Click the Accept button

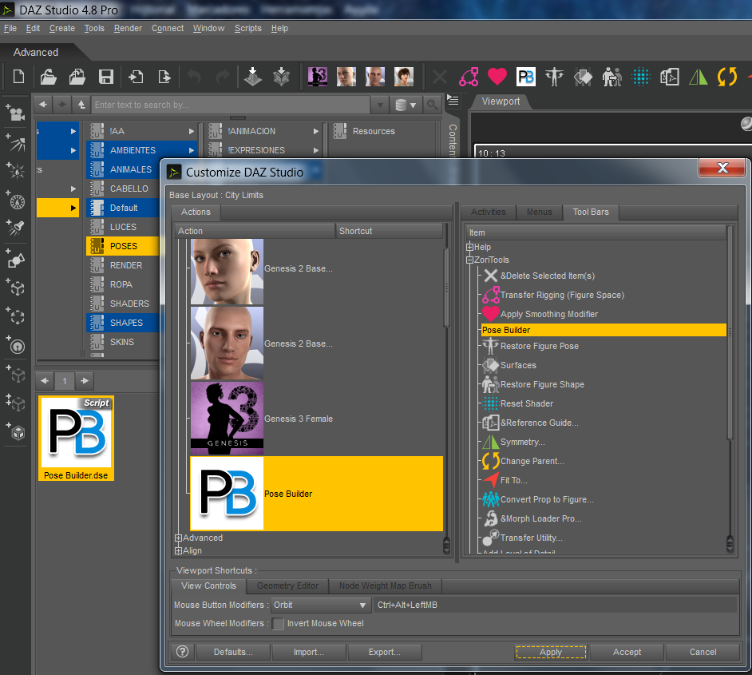coord(627,652)
